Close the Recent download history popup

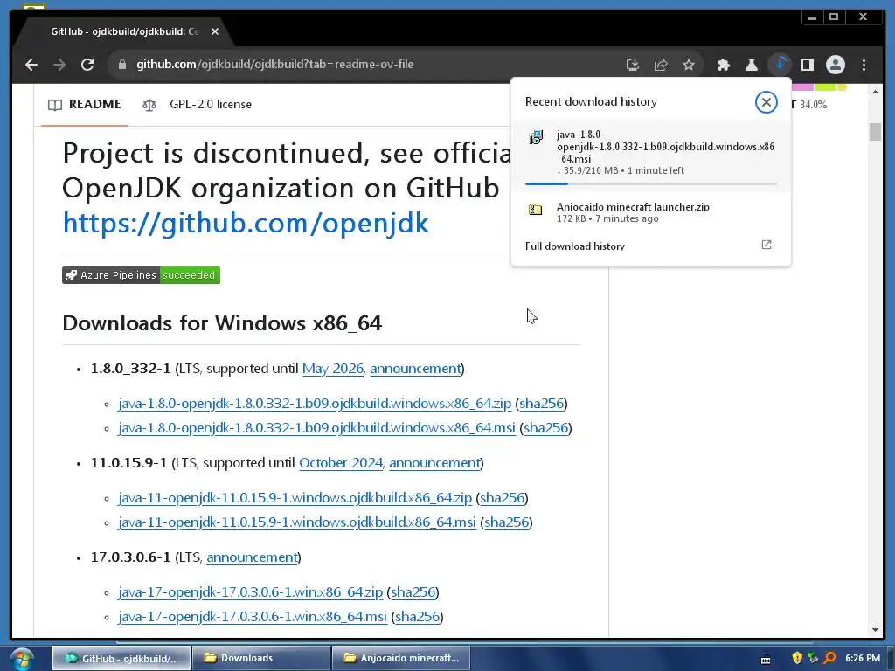[766, 102]
